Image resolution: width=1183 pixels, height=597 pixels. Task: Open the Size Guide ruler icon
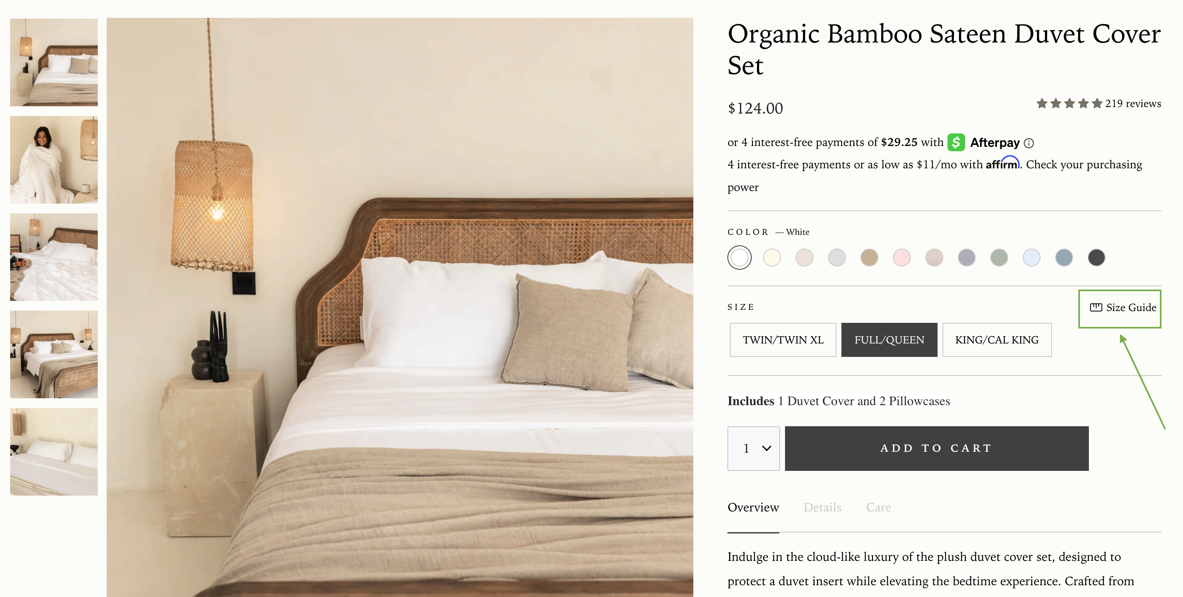(x=1096, y=307)
